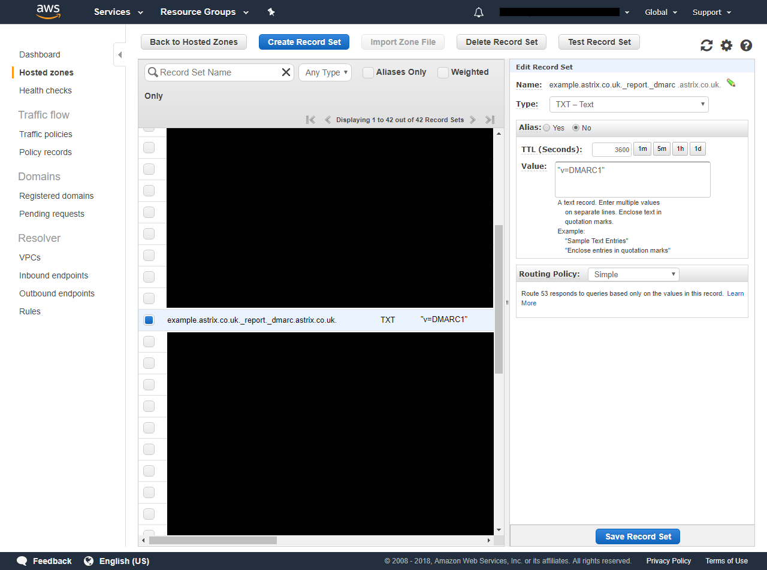767x570 pixels.
Task: Open Registered domains in the sidebar
Action: coord(56,196)
